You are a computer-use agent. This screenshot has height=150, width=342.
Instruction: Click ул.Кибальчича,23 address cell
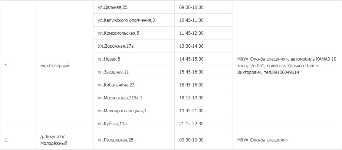pos(116,85)
